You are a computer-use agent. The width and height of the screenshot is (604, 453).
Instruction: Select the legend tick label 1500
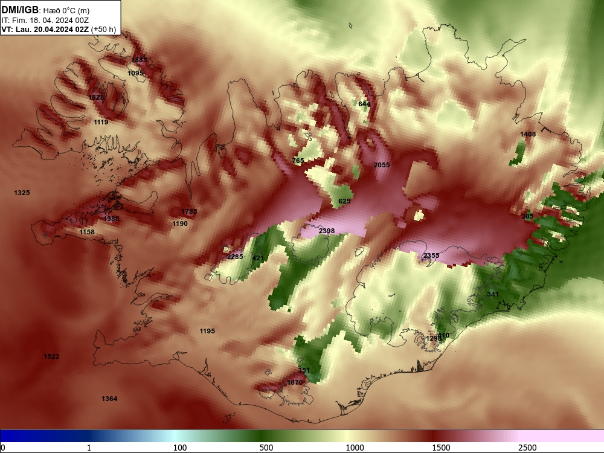click(441, 448)
